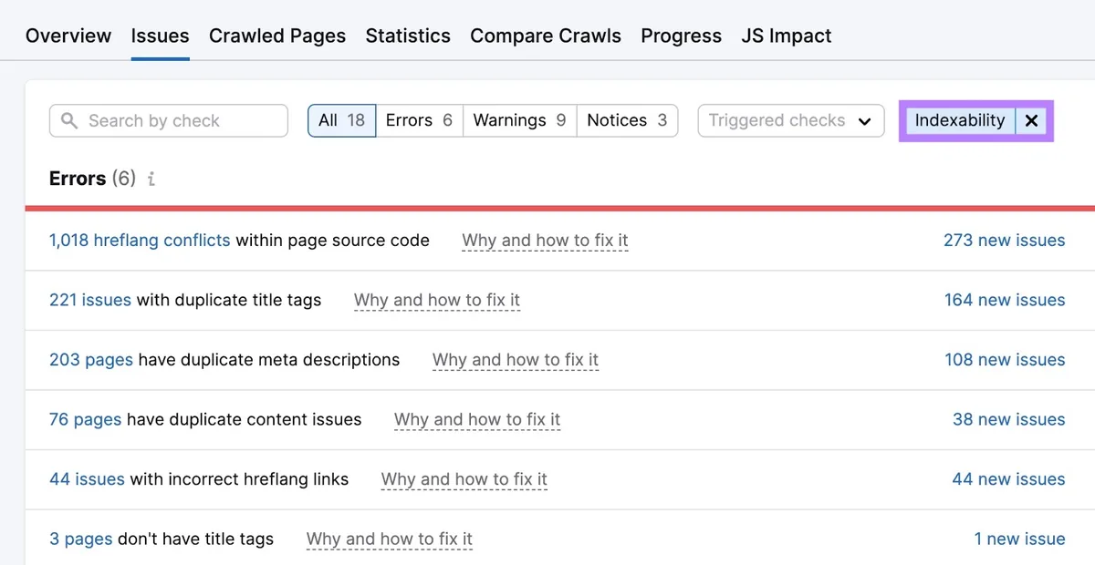
Task: Open fix help for incorrect hreflang links
Action: [x=464, y=479]
